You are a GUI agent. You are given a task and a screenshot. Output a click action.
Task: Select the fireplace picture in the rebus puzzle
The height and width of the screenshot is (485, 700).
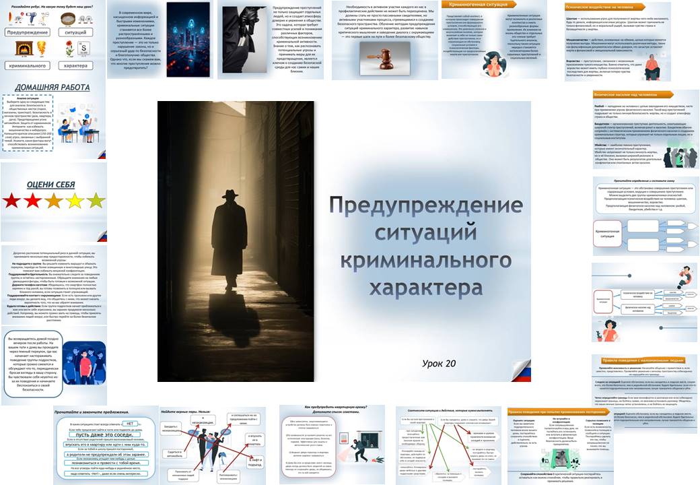(x=24, y=48)
